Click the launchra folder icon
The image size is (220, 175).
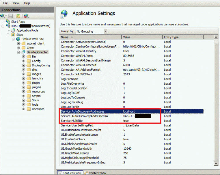pos(29,78)
